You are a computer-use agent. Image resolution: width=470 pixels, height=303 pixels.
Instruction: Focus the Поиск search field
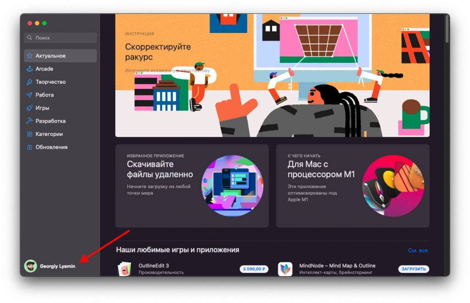point(60,38)
